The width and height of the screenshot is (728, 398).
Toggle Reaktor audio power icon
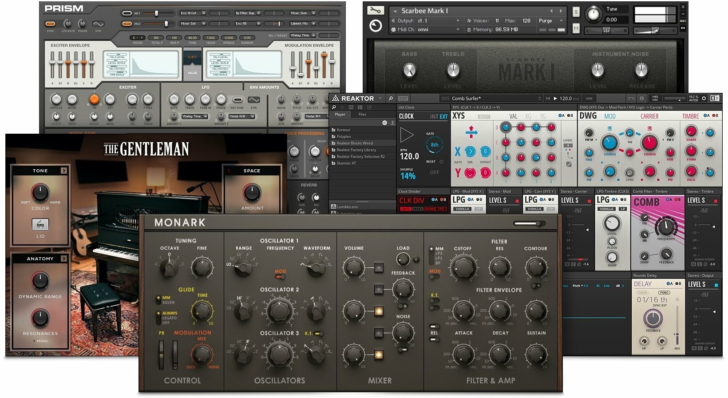tap(704, 98)
